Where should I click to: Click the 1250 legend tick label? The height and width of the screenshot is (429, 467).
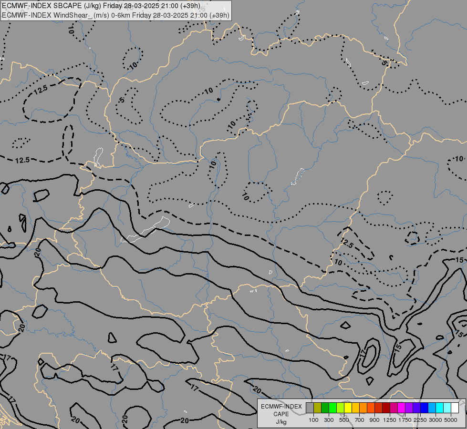[x=390, y=420]
